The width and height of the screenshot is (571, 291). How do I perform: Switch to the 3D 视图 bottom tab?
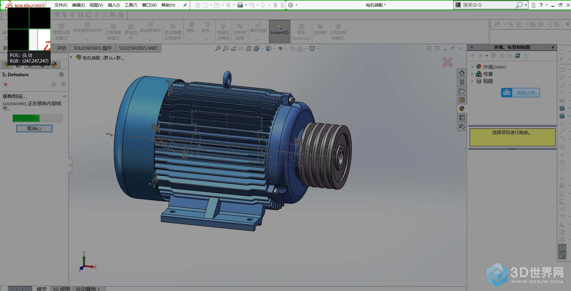click(x=61, y=289)
